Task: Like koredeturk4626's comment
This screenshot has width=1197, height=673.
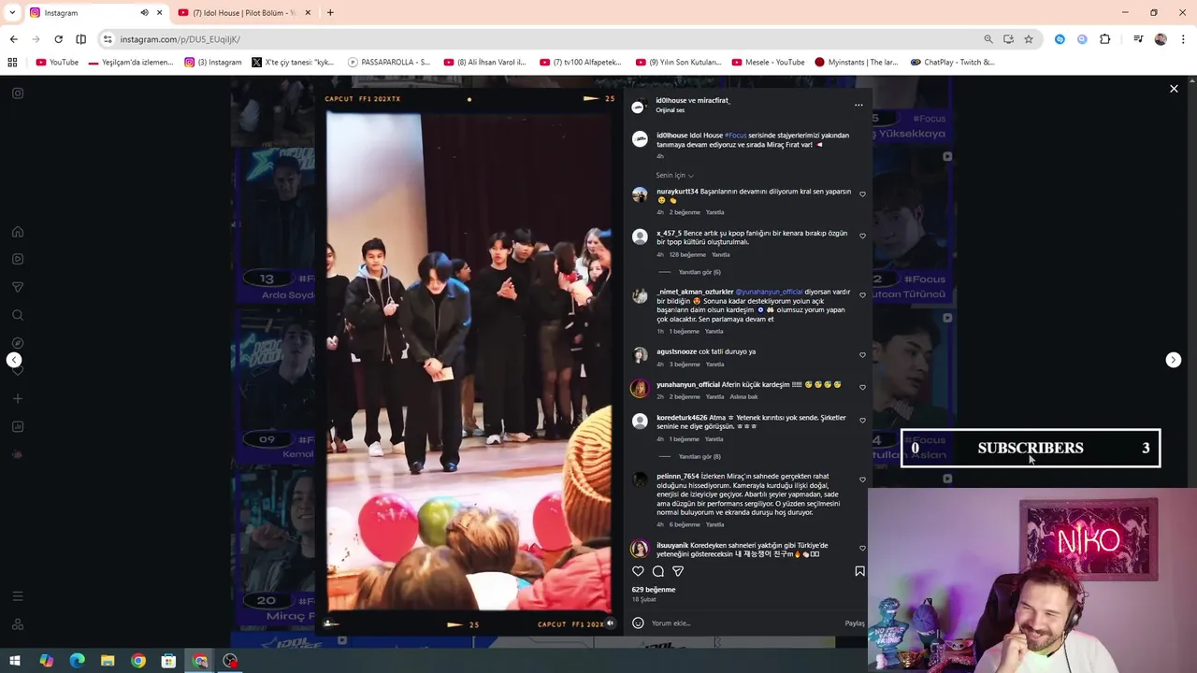Action: pyautogui.click(x=862, y=421)
